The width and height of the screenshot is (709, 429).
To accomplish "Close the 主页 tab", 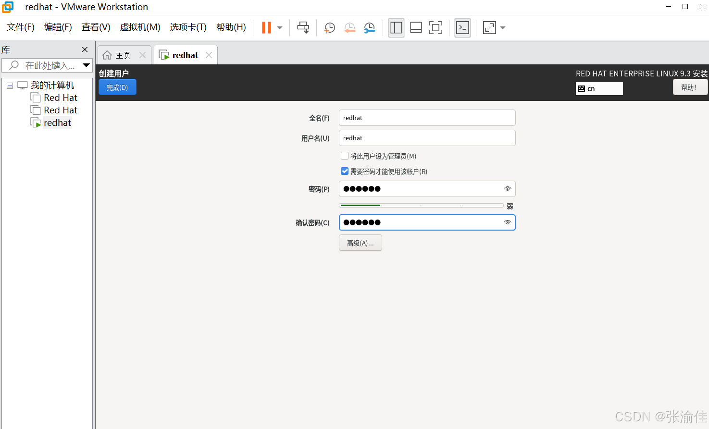I will point(142,55).
